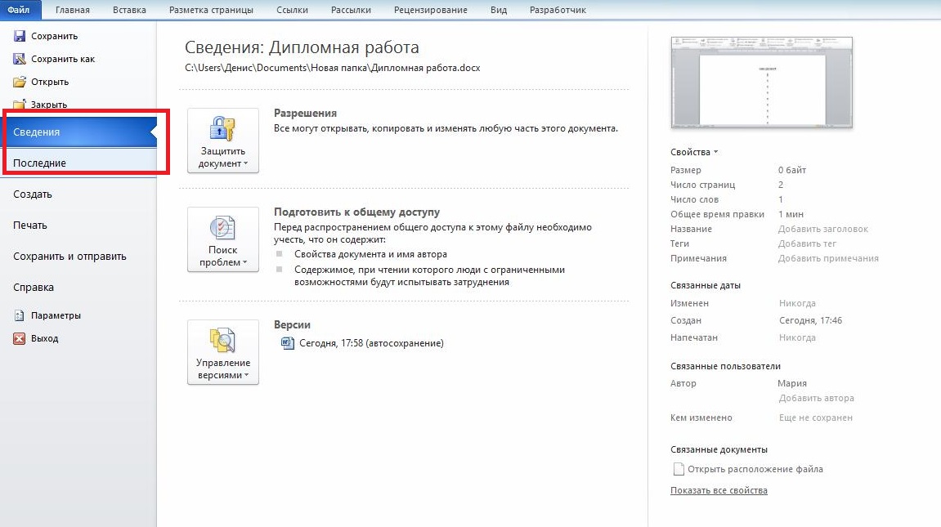941x527 pixels.
Task: Select Печать in the left menu
Action: point(30,226)
